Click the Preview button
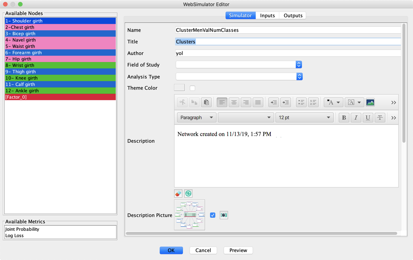This screenshot has width=413, height=260. point(238,250)
